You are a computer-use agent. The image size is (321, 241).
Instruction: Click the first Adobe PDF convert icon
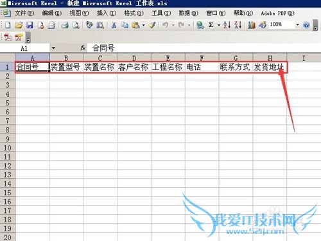tap(8, 37)
